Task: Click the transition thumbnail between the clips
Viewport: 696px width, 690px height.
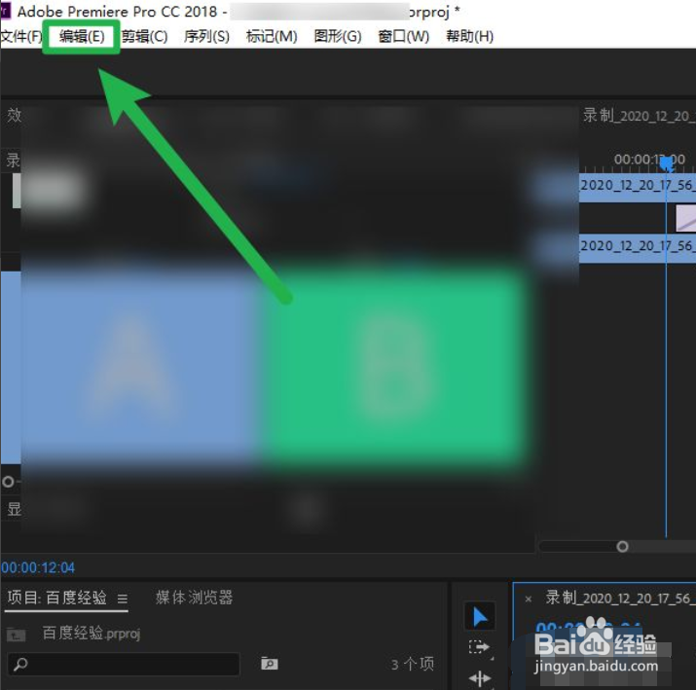Action: tap(686, 218)
